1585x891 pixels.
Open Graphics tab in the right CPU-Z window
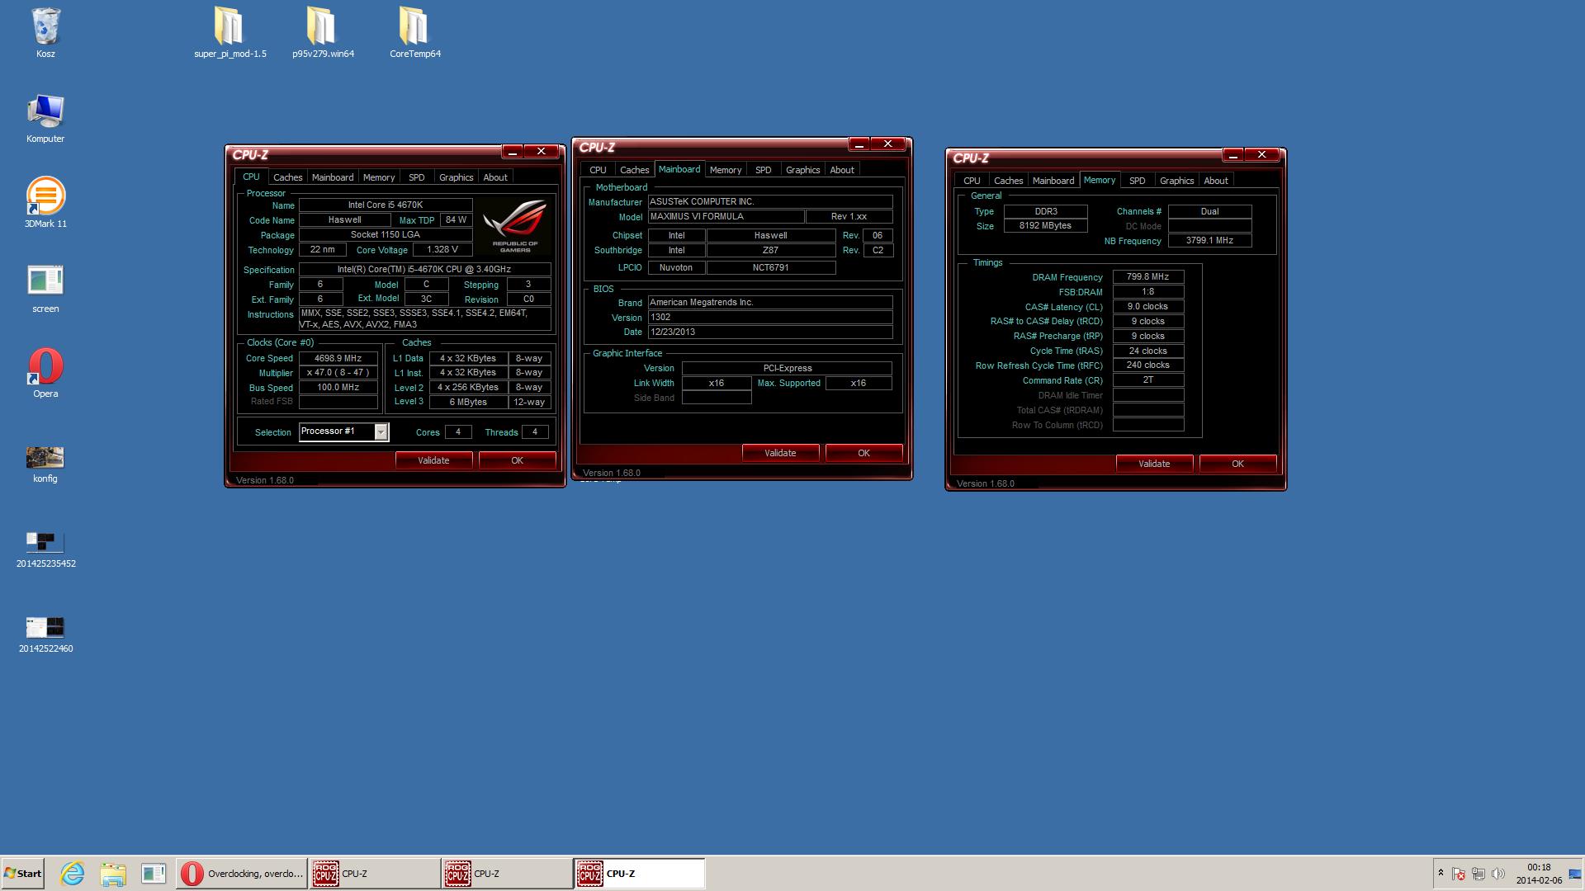(1177, 181)
